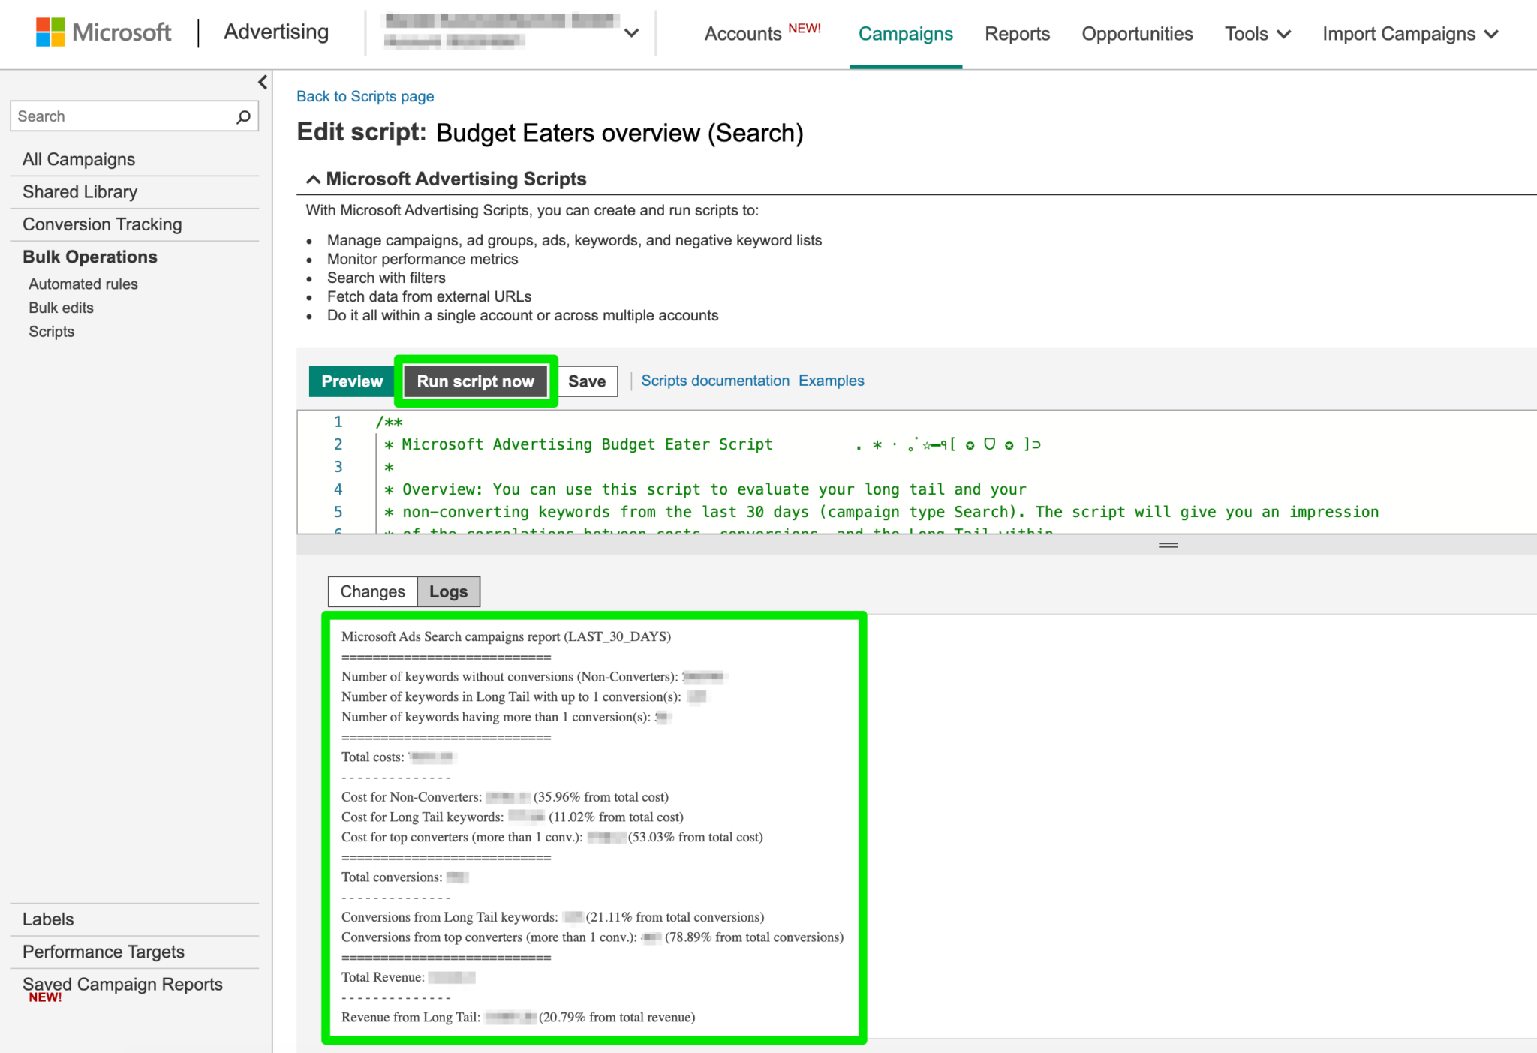Image resolution: width=1537 pixels, height=1053 pixels.
Task: Open the Tools dropdown
Action: click(x=1256, y=34)
